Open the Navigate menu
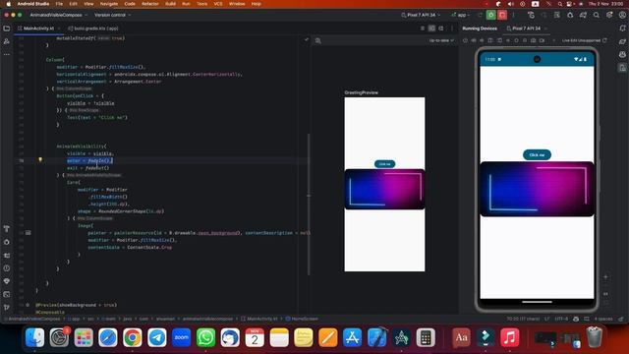Screen dimensions: 629x354 [x=109, y=4]
